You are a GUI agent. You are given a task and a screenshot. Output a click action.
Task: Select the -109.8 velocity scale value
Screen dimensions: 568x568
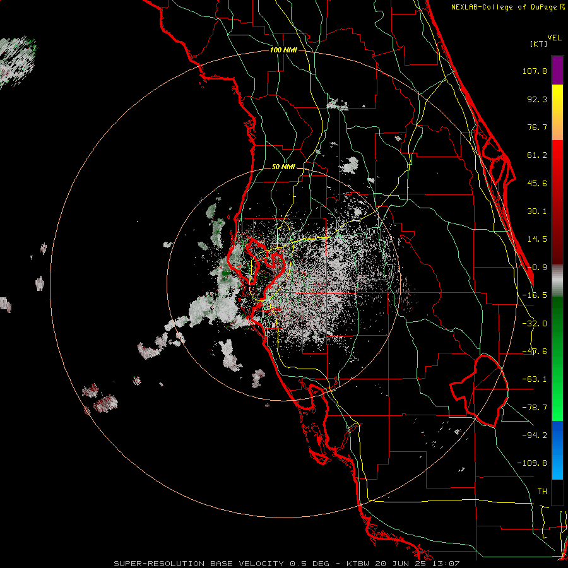tap(532, 463)
